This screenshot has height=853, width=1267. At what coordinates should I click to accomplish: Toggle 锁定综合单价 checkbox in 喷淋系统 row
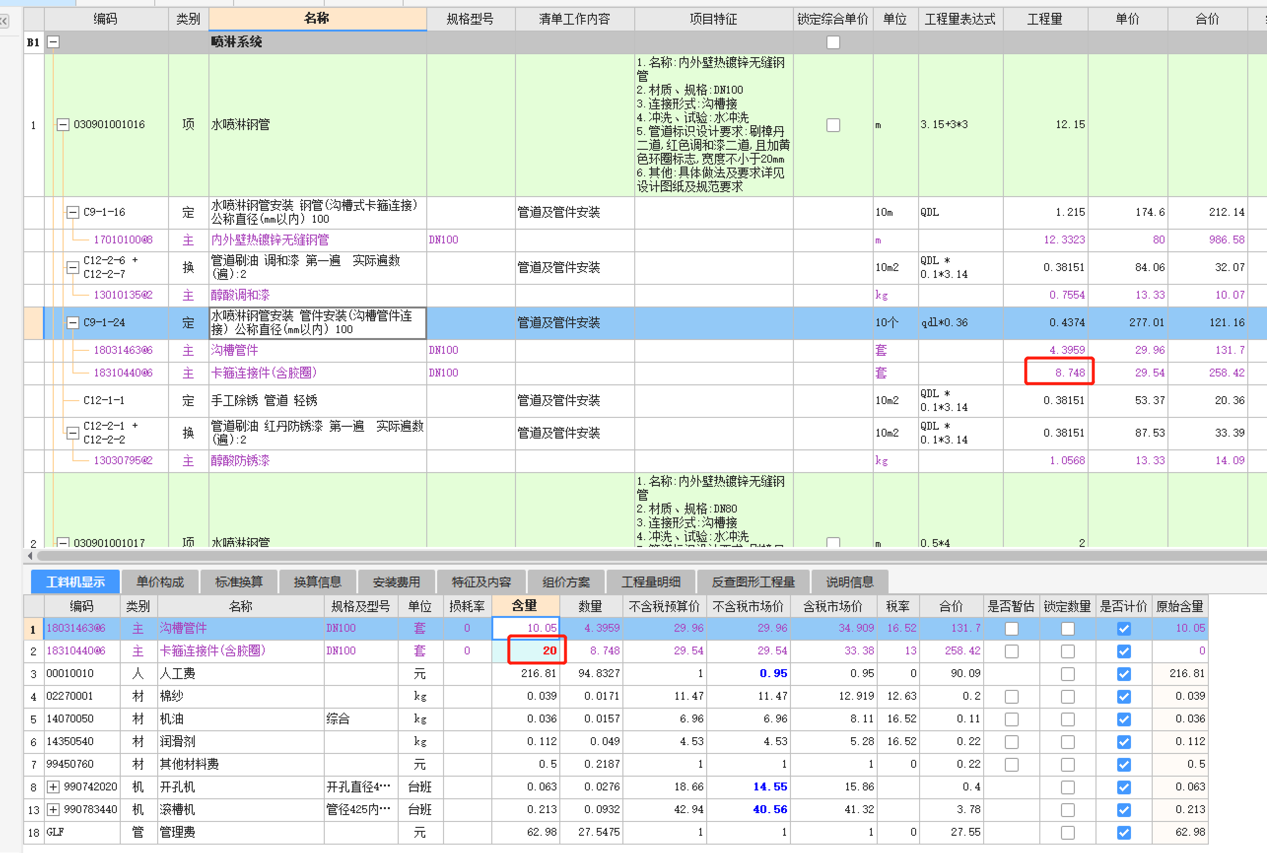[833, 42]
